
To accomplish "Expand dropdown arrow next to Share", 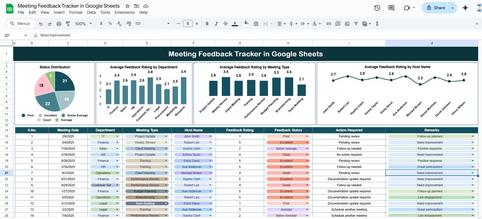I will (453, 8).
